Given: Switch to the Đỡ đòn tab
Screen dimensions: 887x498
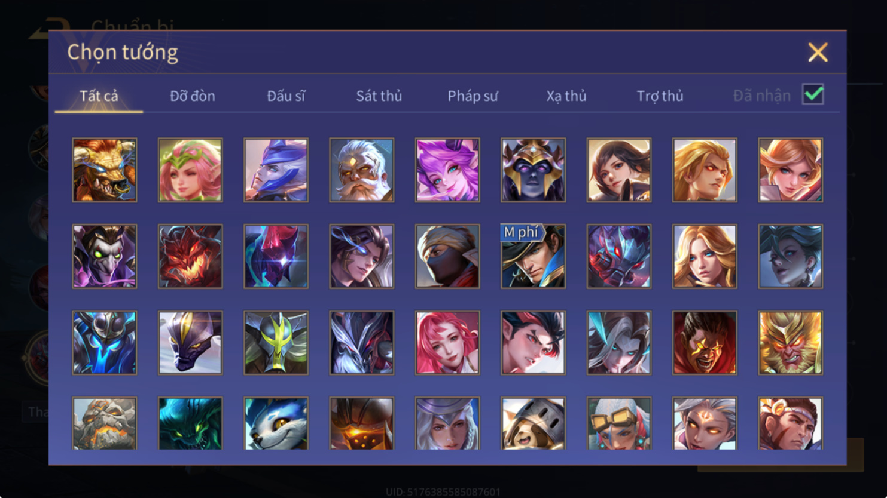Looking at the screenshot, I should coord(193,96).
